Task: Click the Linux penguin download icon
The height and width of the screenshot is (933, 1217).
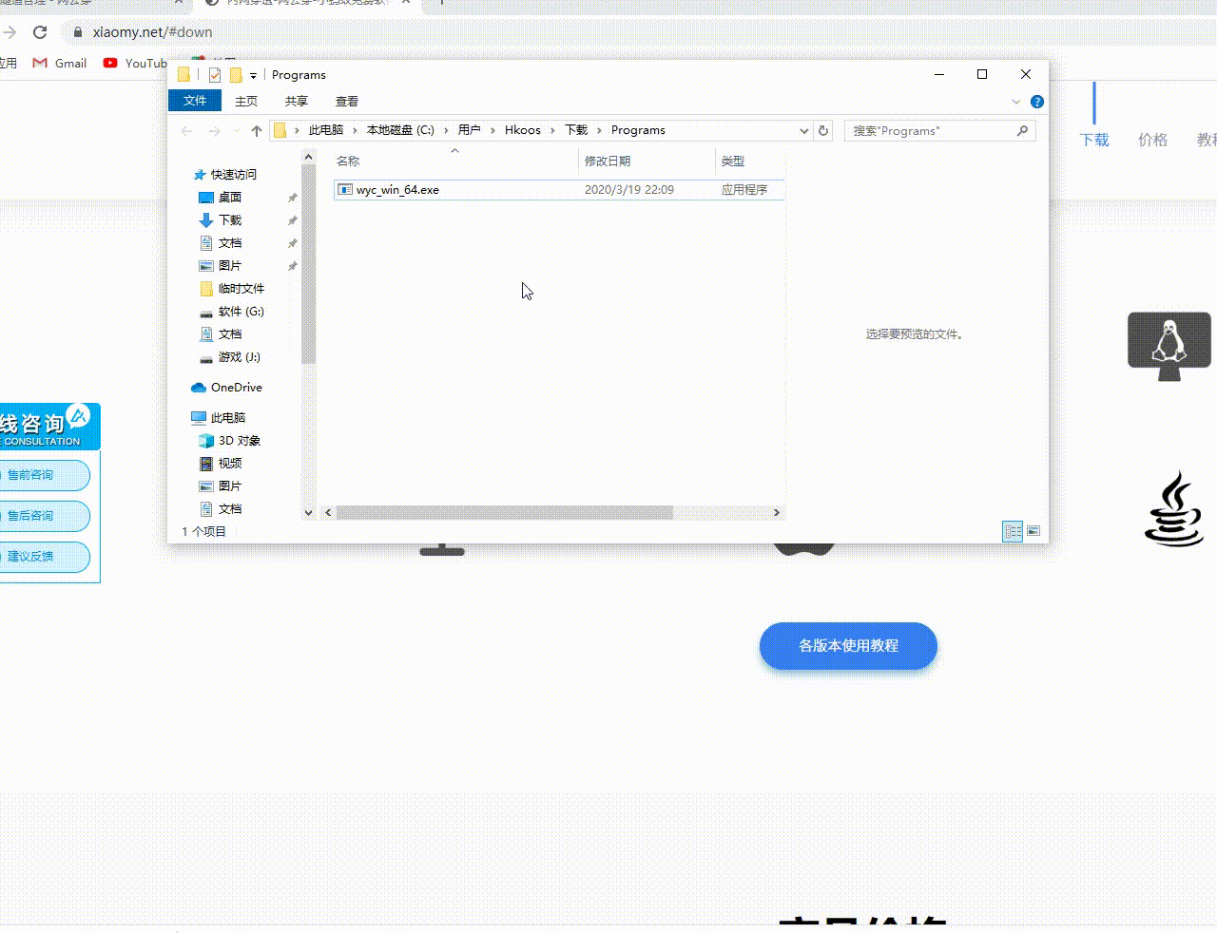Action: (1169, 343)
